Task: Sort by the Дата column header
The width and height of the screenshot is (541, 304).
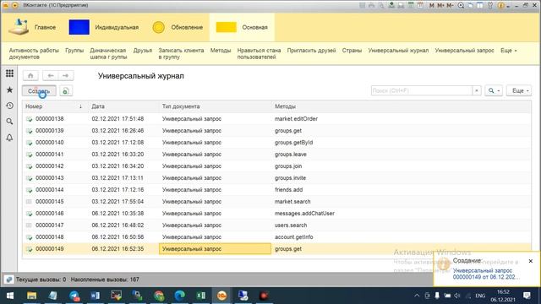Action: (123, 106)
